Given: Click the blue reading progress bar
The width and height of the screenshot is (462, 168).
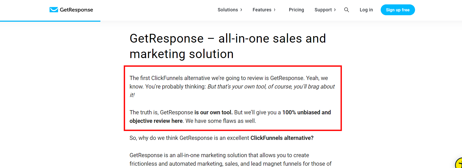Looking at the screenshot, I should click(50, 21).
